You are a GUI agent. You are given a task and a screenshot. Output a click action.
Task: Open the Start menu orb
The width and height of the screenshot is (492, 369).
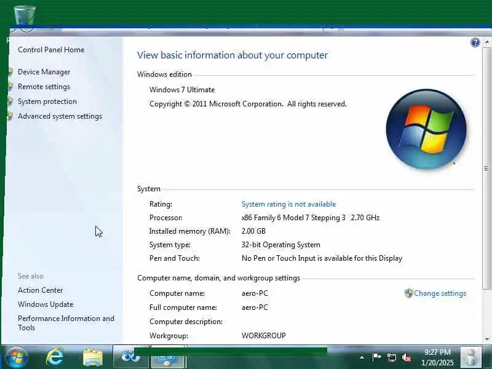pos(16,357)
